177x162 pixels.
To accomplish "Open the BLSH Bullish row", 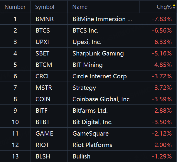I will (x=88, y=156).
